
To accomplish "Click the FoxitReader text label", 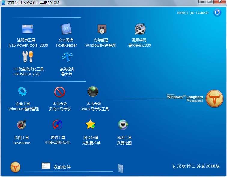I will click(66, 45).
